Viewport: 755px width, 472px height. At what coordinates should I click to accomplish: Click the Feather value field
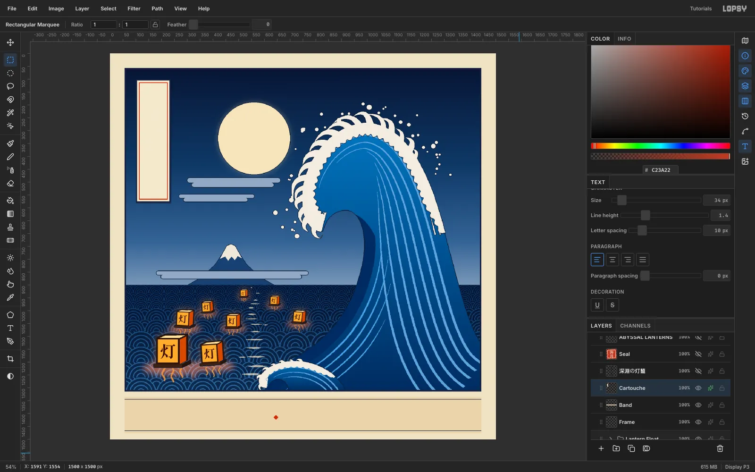(262, 25)
